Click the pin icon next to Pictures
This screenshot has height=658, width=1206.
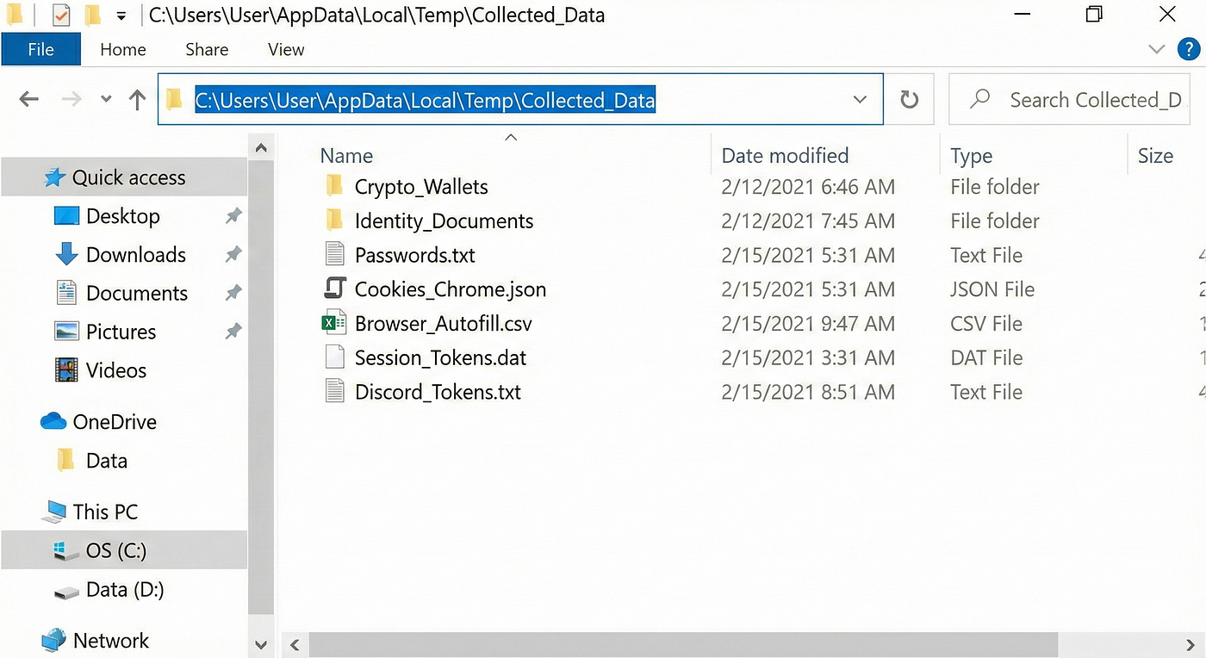[x=233, y=332]
